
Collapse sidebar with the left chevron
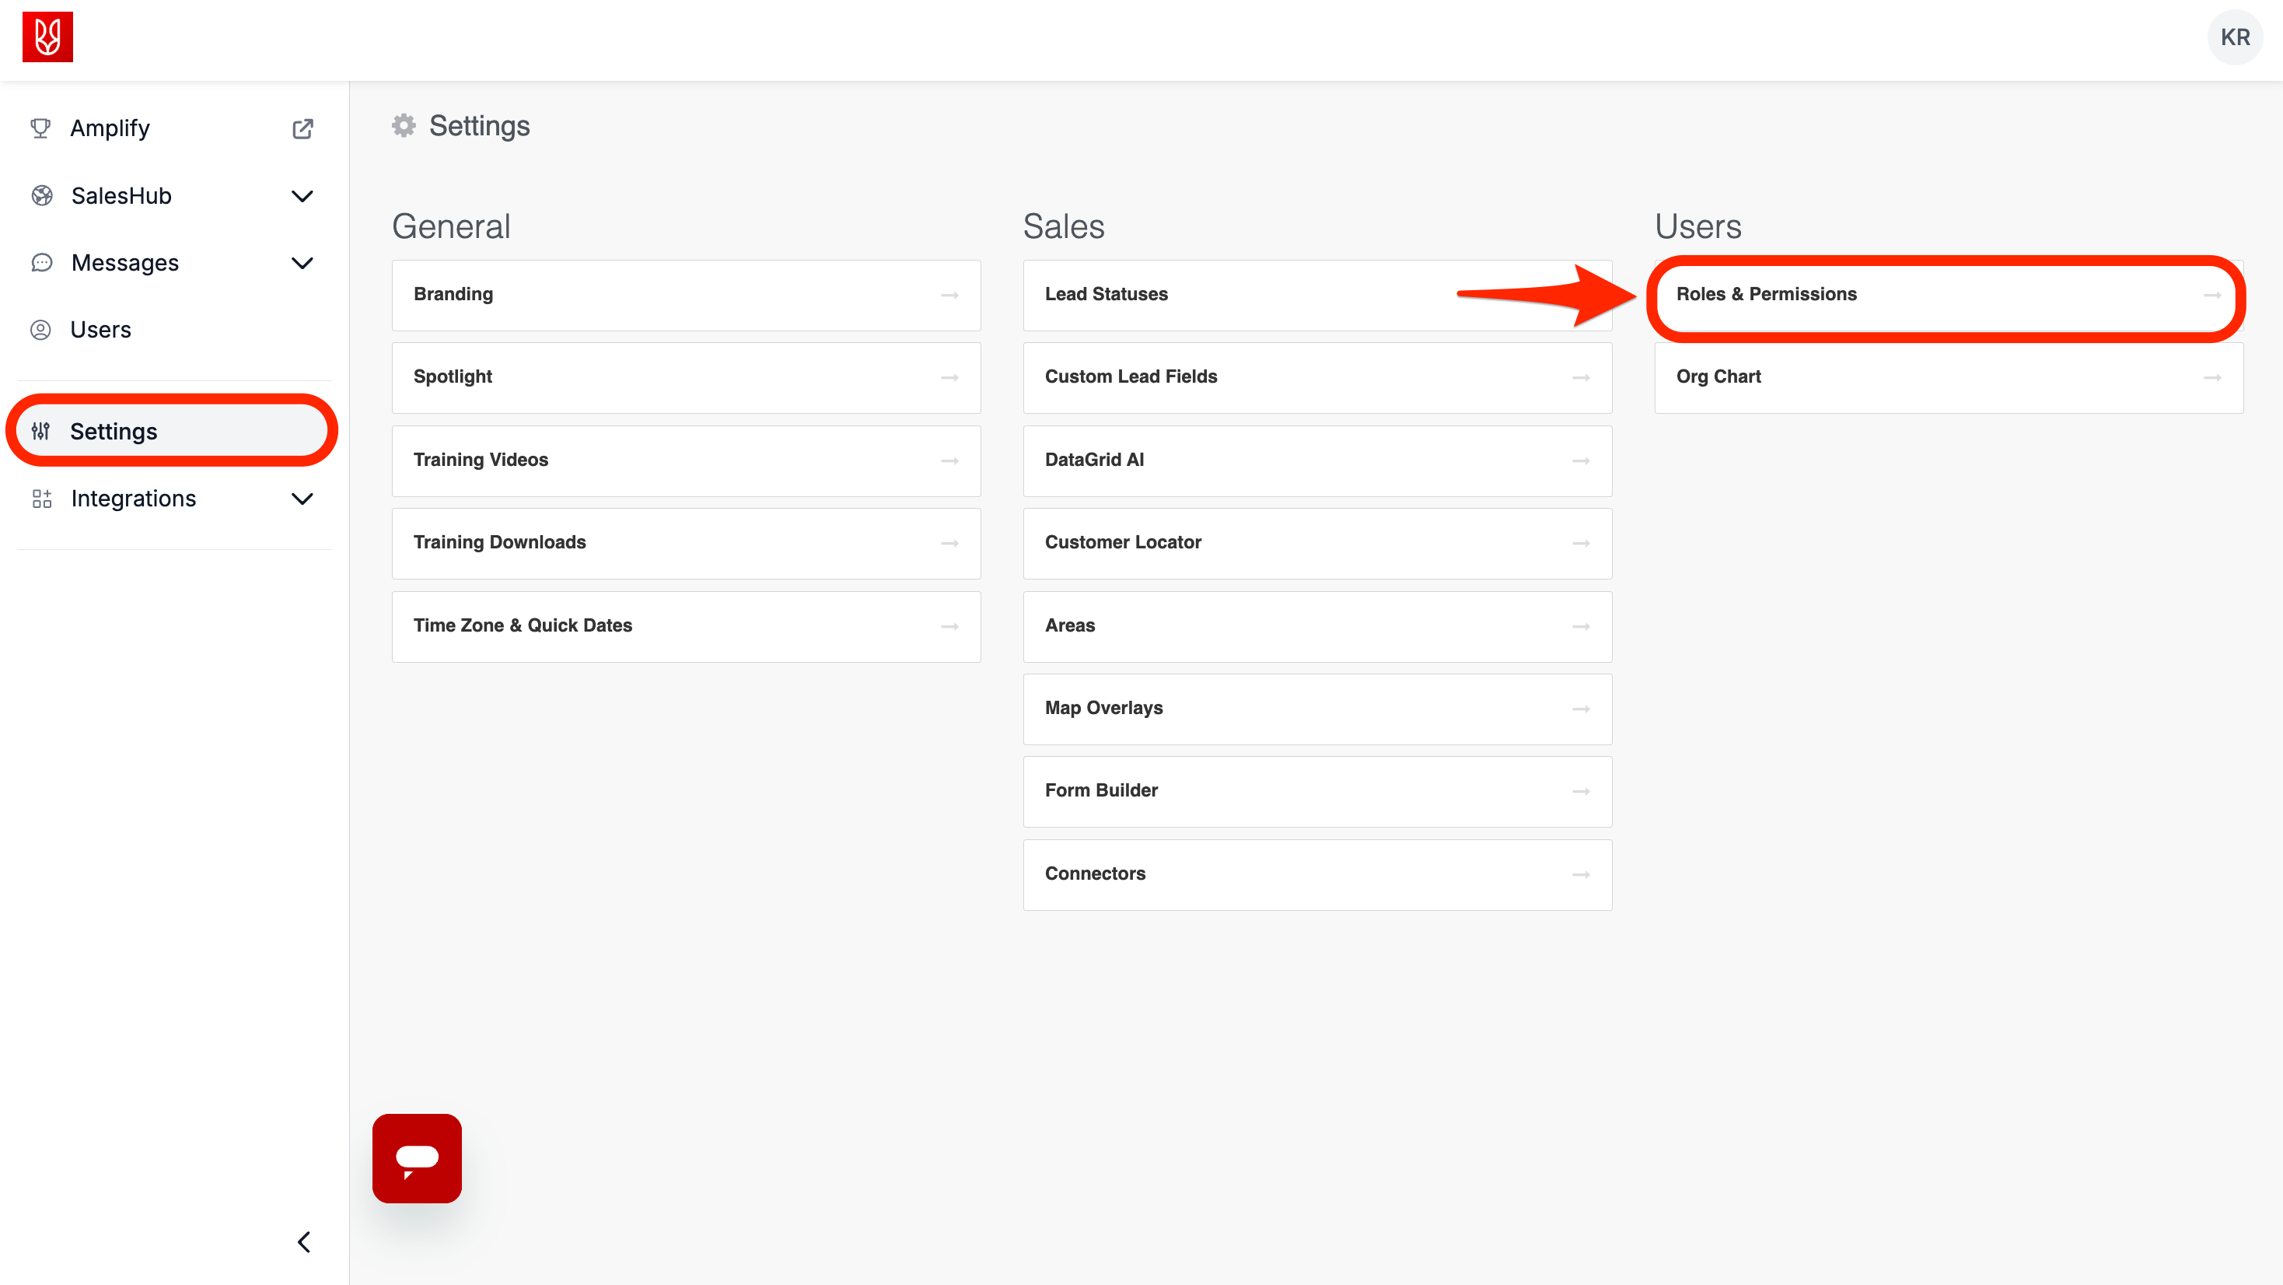(x=304, y=1241)
